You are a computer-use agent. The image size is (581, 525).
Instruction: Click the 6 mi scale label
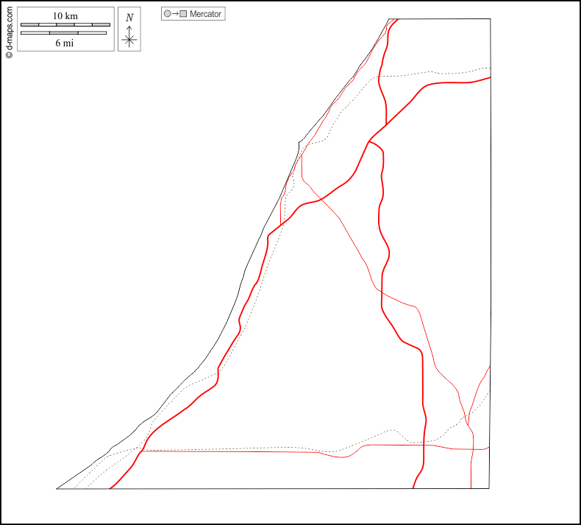[x=64, y=43]
